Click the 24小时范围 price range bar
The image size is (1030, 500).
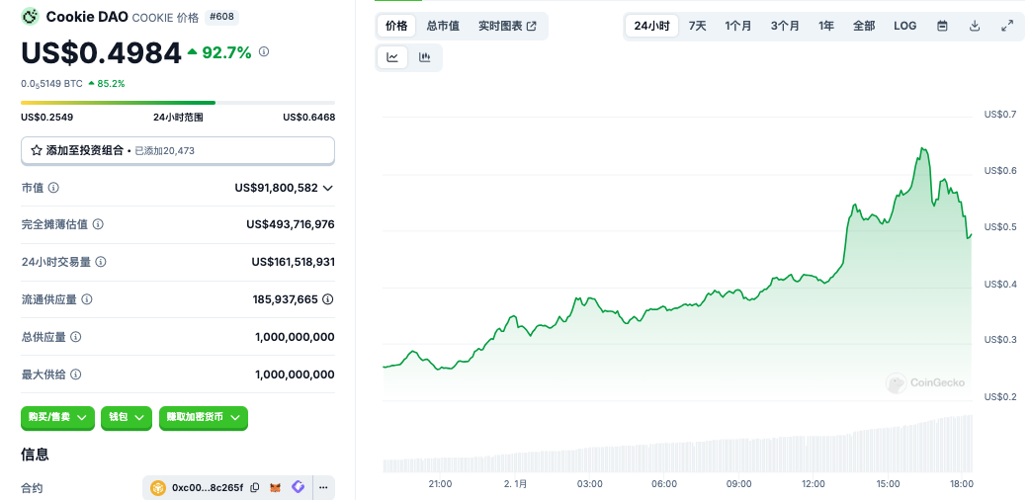click(178, 103)
